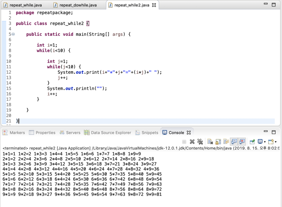Click the Properties tab icon
Image resolution: width=282 pixels, height=207 pixels.
pos(32,133)
